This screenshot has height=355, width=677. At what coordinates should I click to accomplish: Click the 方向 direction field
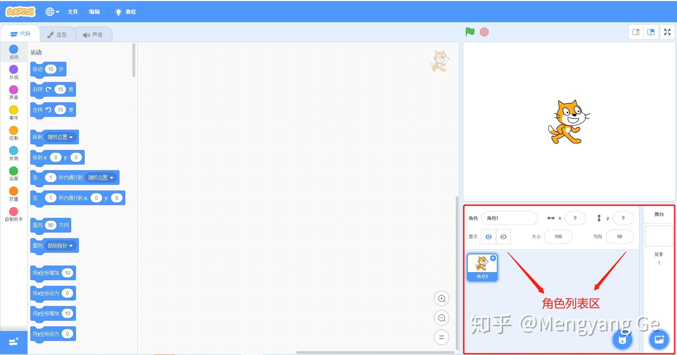click(619, 237)
